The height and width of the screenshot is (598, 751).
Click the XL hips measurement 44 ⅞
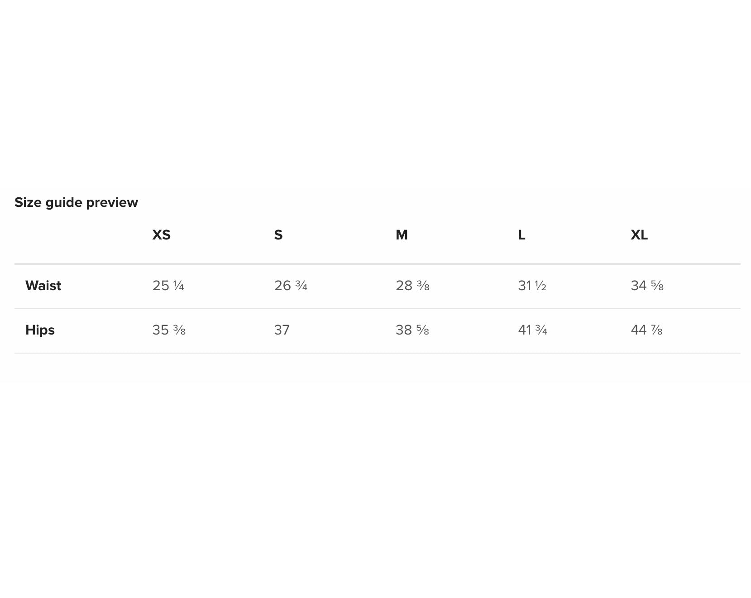[x=646, y=330]
